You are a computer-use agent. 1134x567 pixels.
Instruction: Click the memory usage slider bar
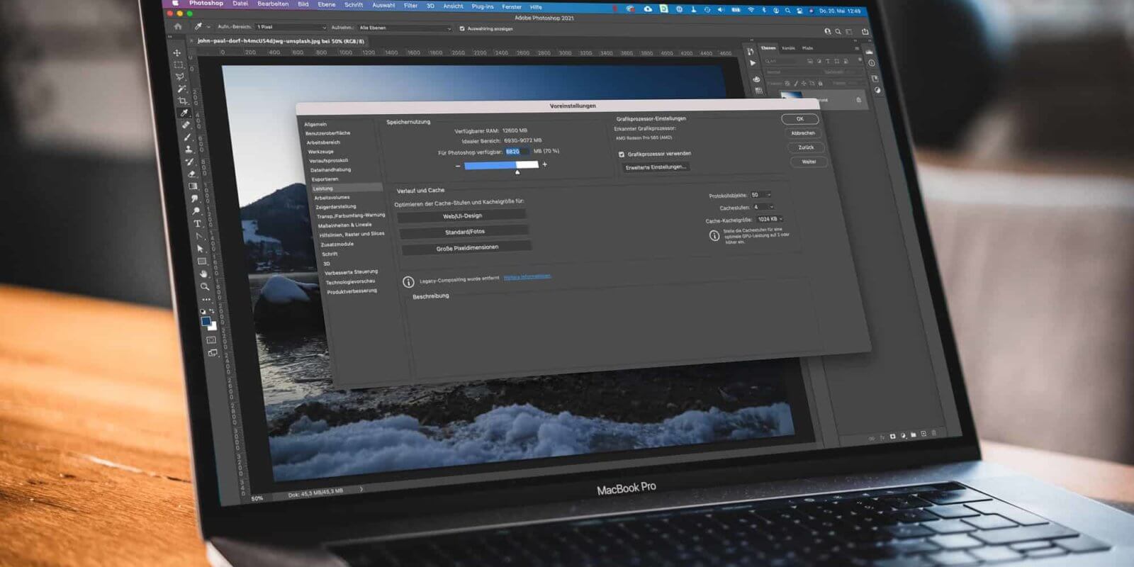[501, 165]
